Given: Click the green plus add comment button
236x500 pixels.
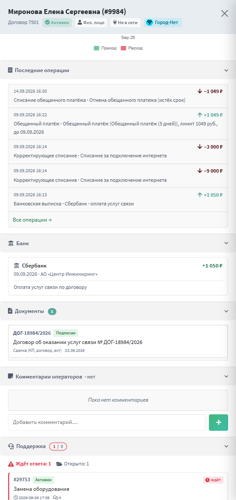Looking at the screenshot, I should (219, 423).
